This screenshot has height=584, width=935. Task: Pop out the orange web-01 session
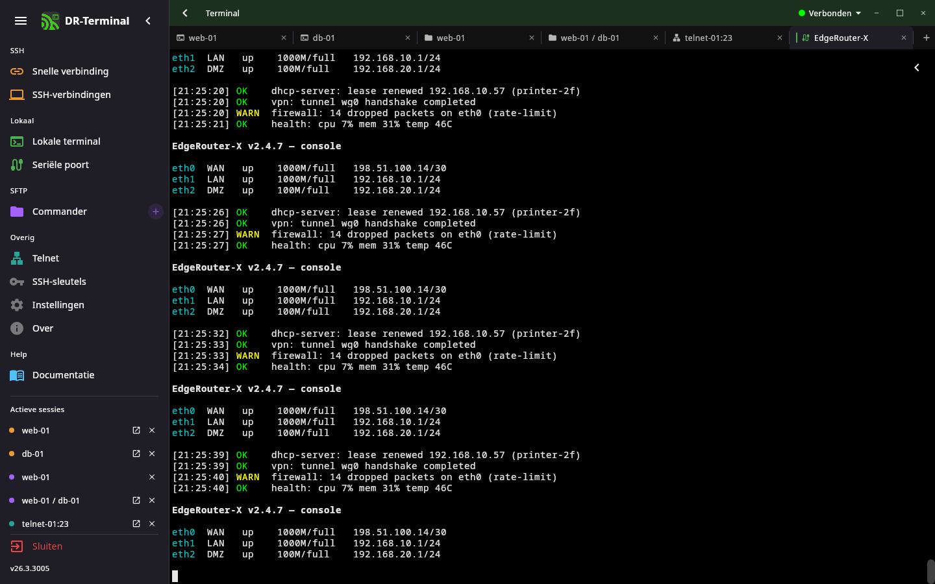tap(136, 430)
